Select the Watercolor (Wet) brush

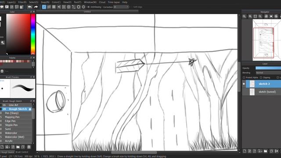[16, 137]
